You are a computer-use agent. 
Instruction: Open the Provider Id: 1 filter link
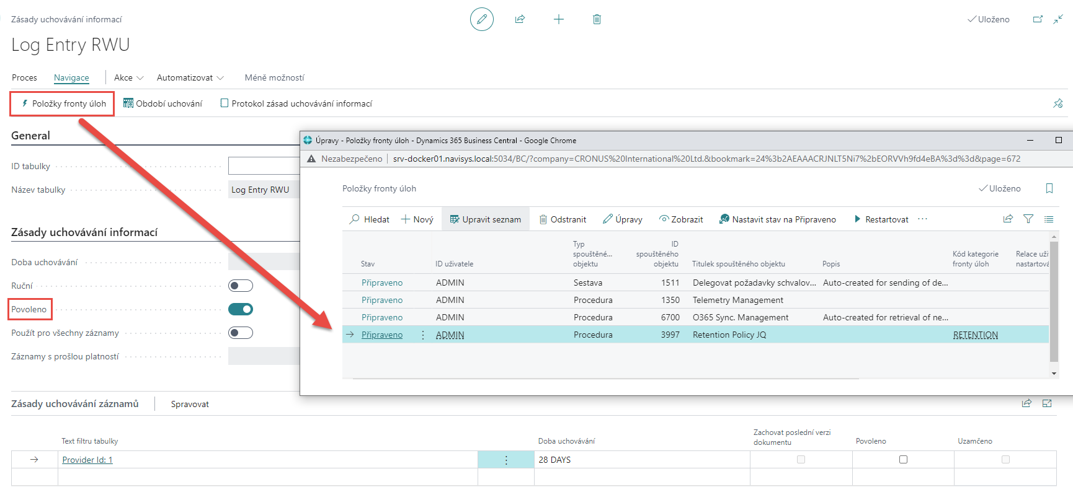click(87, 460)
